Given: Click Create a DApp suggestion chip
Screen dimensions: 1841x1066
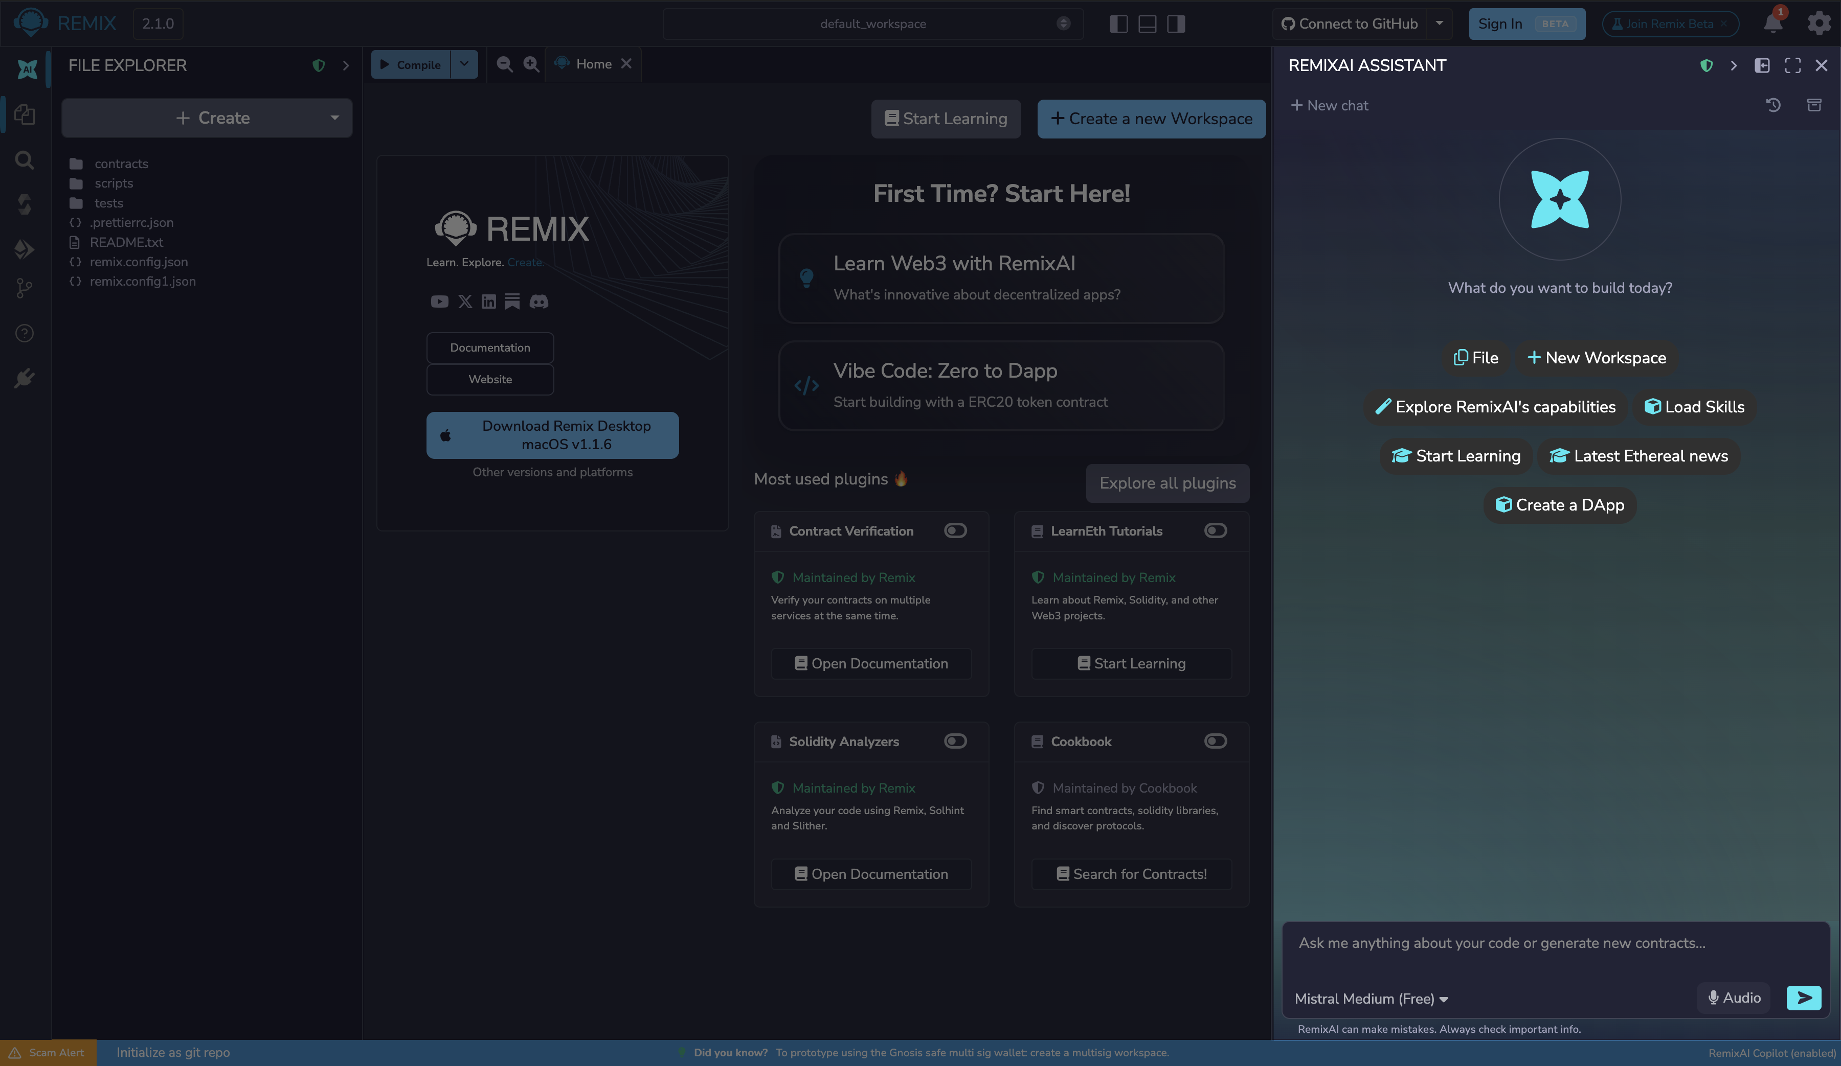Looking at the screenshot, I should coord(1560,504).
